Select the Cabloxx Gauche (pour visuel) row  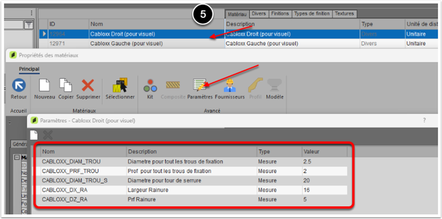pos(126,43)
